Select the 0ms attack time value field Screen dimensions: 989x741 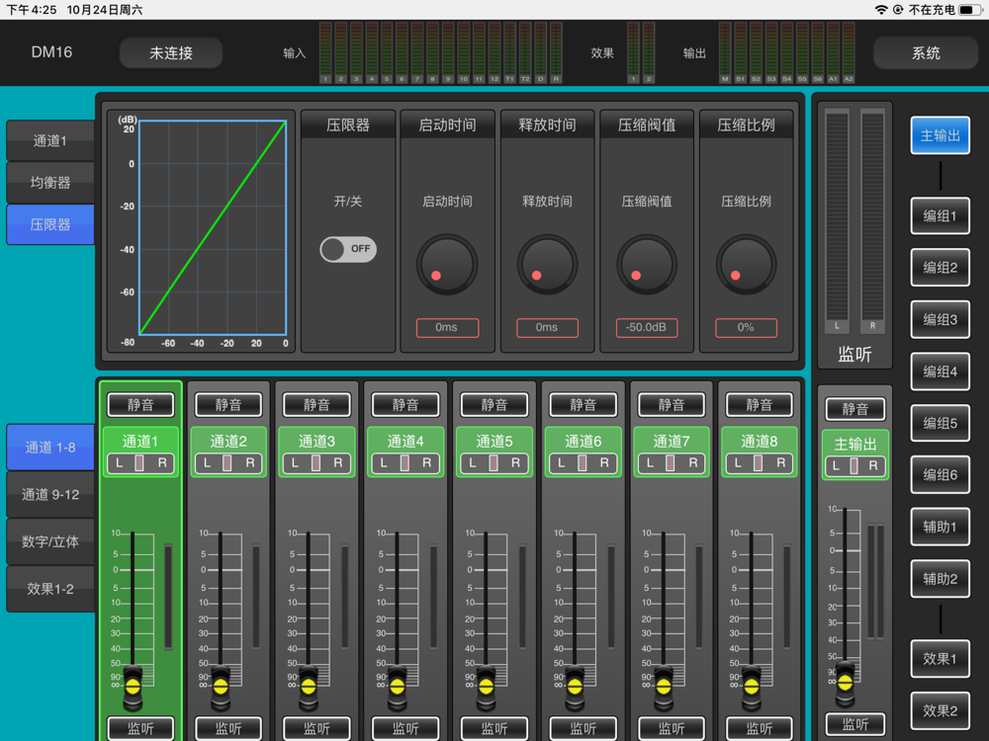[x=447, y=328]
